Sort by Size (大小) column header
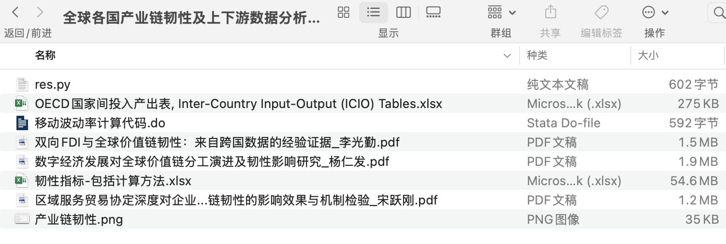The width and height of the screenshot is (726, 244). click(x=648, y=55)
